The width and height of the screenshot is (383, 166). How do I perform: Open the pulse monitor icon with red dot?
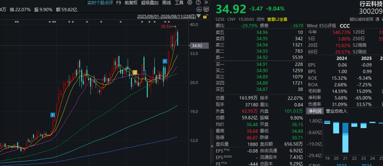199,10
